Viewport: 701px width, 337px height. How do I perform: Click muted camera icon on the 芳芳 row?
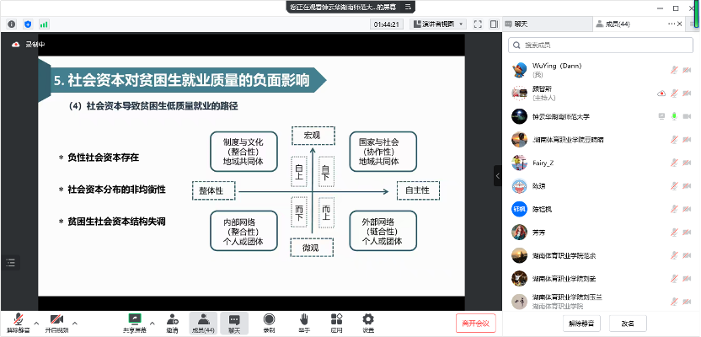(x=687, y=233)
